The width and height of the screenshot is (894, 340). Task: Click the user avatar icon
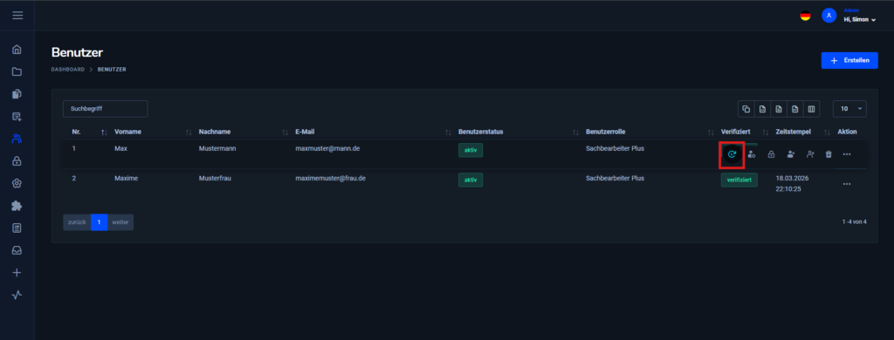point(829,16)
